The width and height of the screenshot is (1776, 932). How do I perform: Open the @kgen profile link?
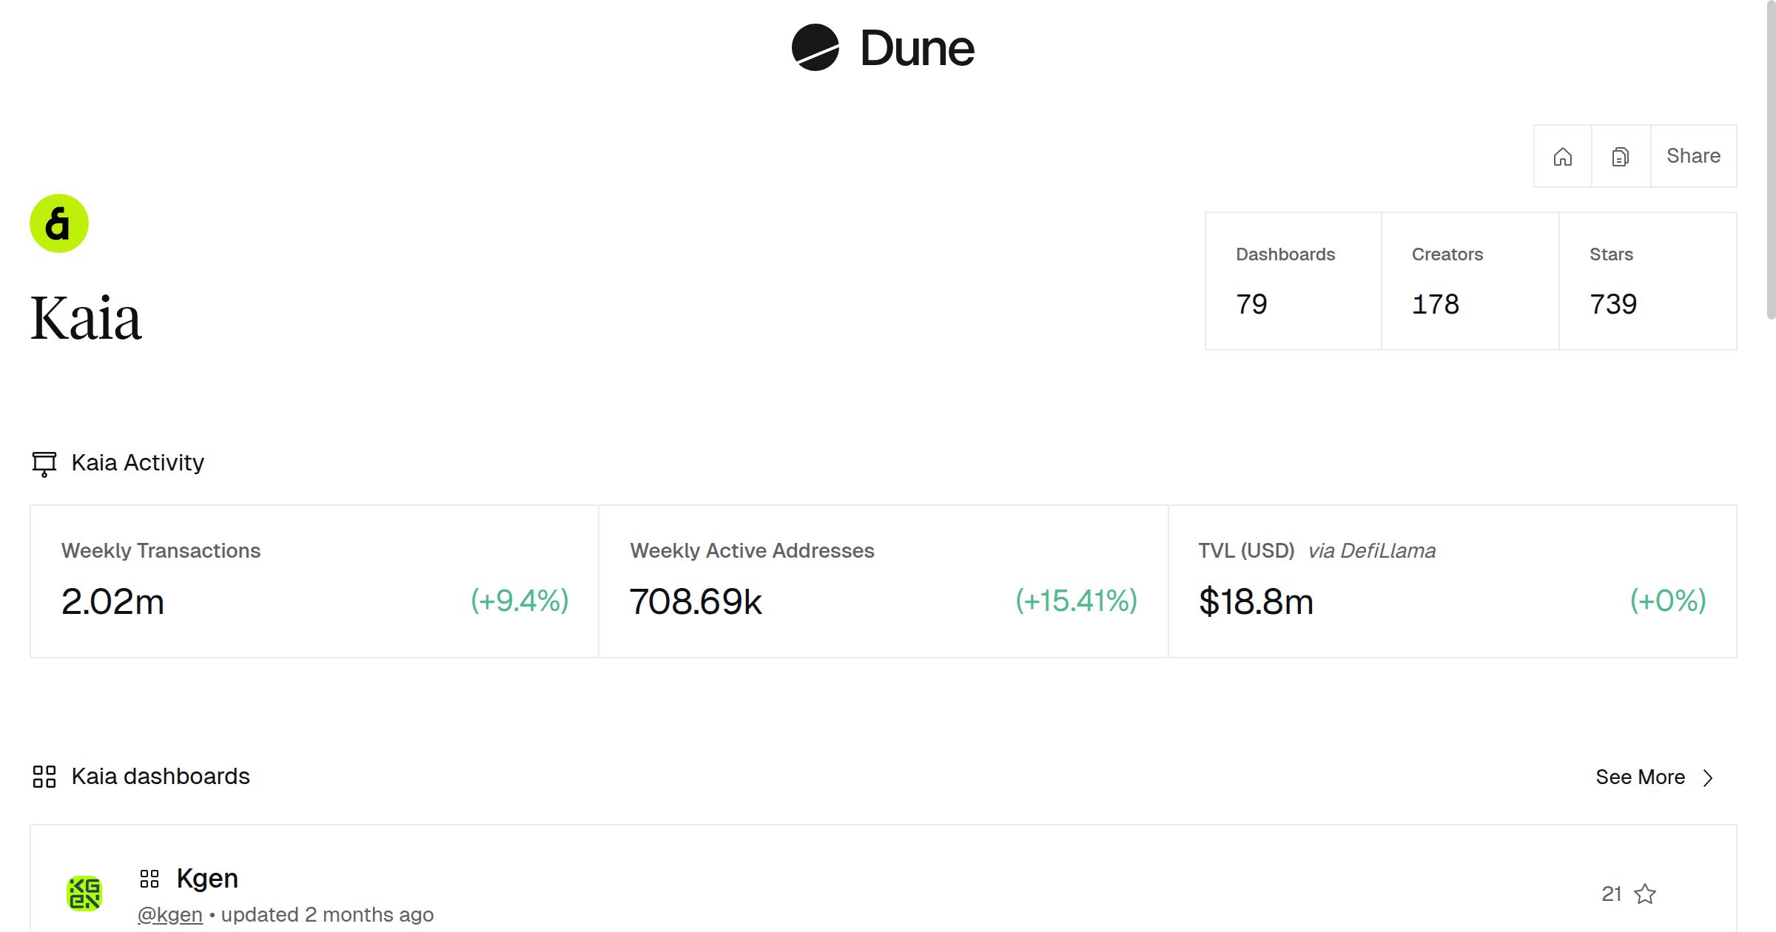170,915
